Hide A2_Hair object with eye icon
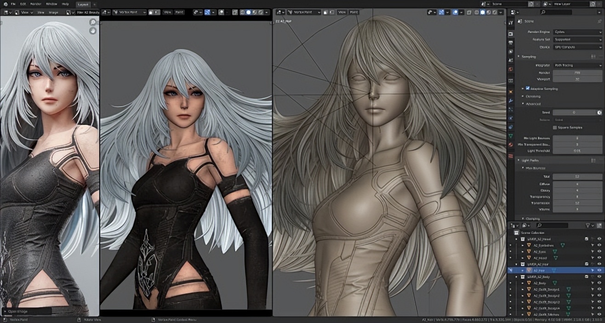The width and height of the screenshot is (605, 323). pos(599,271)
